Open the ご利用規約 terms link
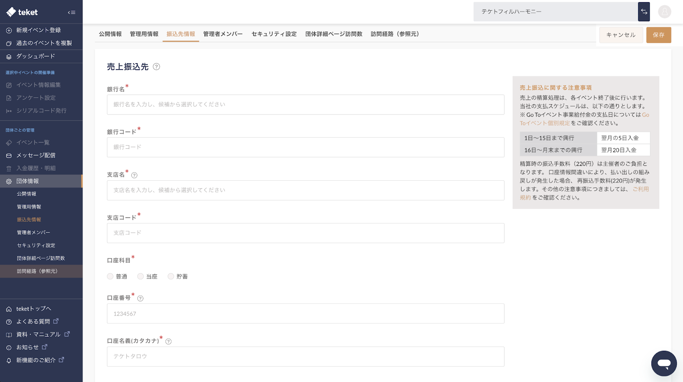The height and width of the screenshot is (382, 683). tap(640, 189)
